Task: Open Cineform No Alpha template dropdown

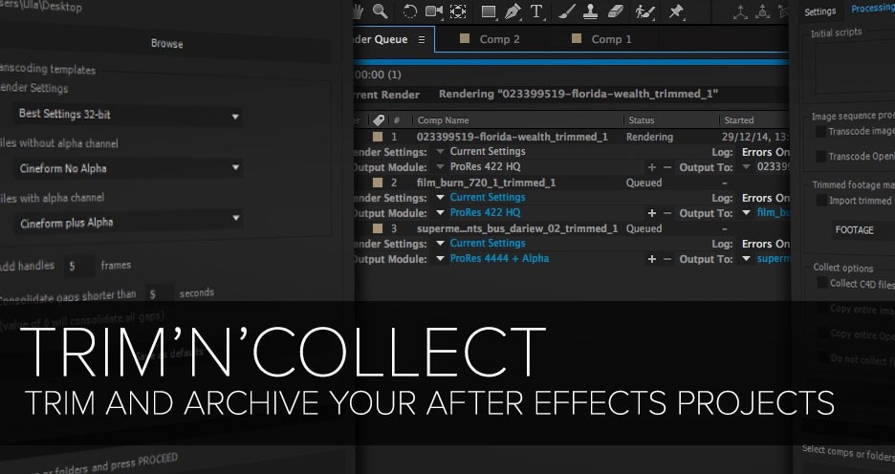Action: 128,168
